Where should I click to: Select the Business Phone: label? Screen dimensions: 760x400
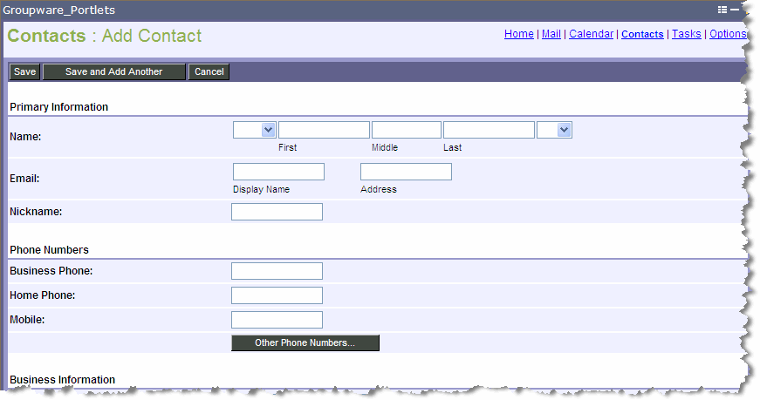(x=51, y=271)
